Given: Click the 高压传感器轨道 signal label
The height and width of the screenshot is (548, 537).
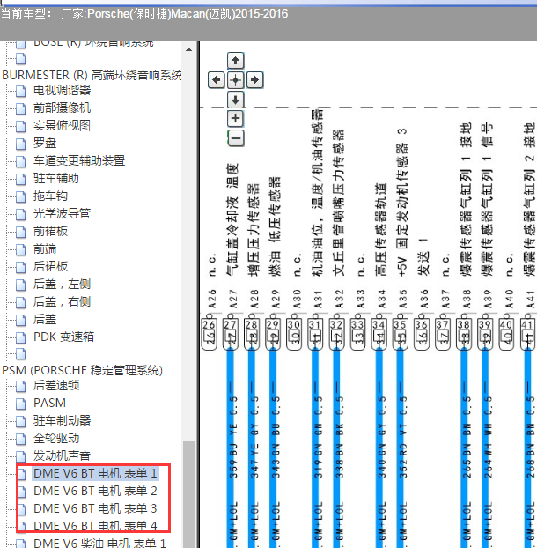Looking at the screenshot, I should pyautogui.click(x=381, y=229).
